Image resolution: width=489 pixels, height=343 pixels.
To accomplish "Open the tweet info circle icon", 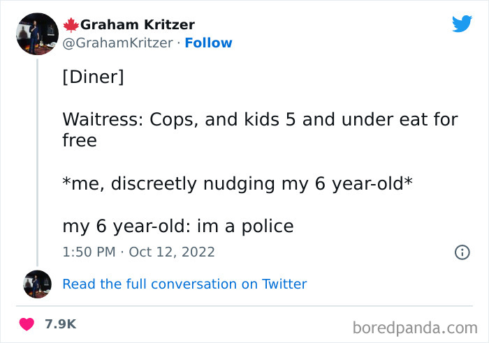I will click(x=462, y=252).
